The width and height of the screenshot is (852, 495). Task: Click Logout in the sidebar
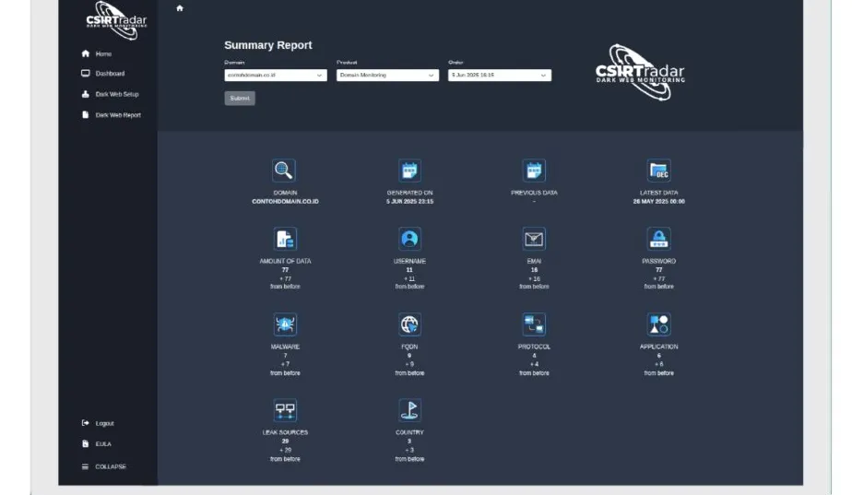pos(104,423)
